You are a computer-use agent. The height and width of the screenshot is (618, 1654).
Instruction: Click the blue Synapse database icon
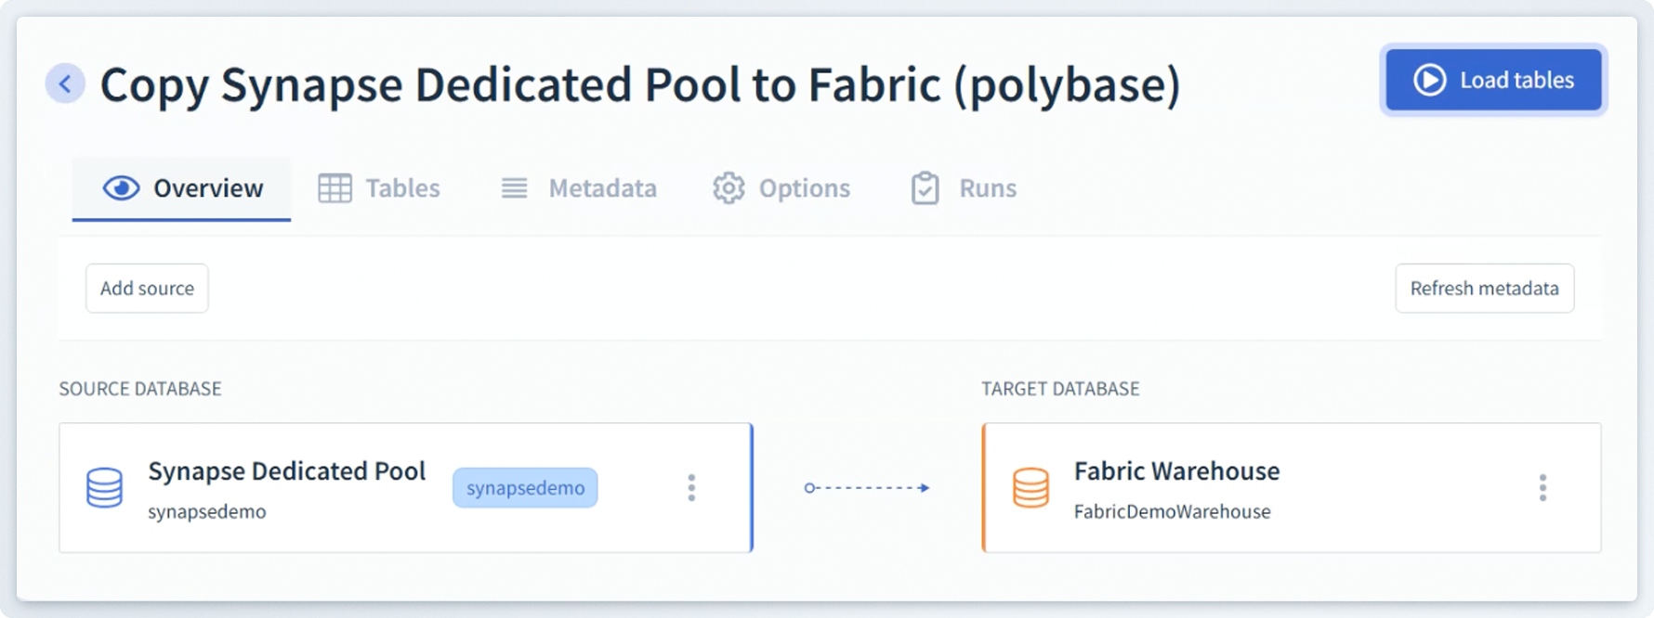(x=104, y=488)
